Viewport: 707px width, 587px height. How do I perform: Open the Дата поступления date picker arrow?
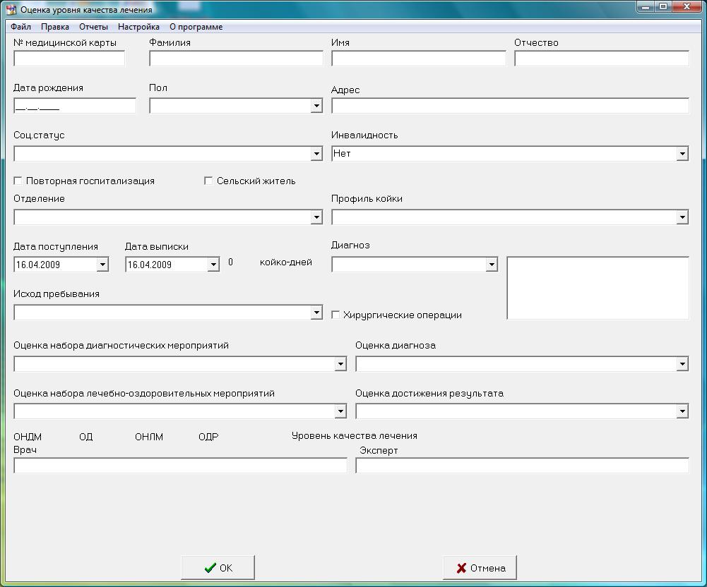(102, 265)
